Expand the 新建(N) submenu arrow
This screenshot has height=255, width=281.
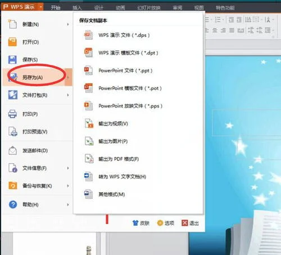pos(68,24)
